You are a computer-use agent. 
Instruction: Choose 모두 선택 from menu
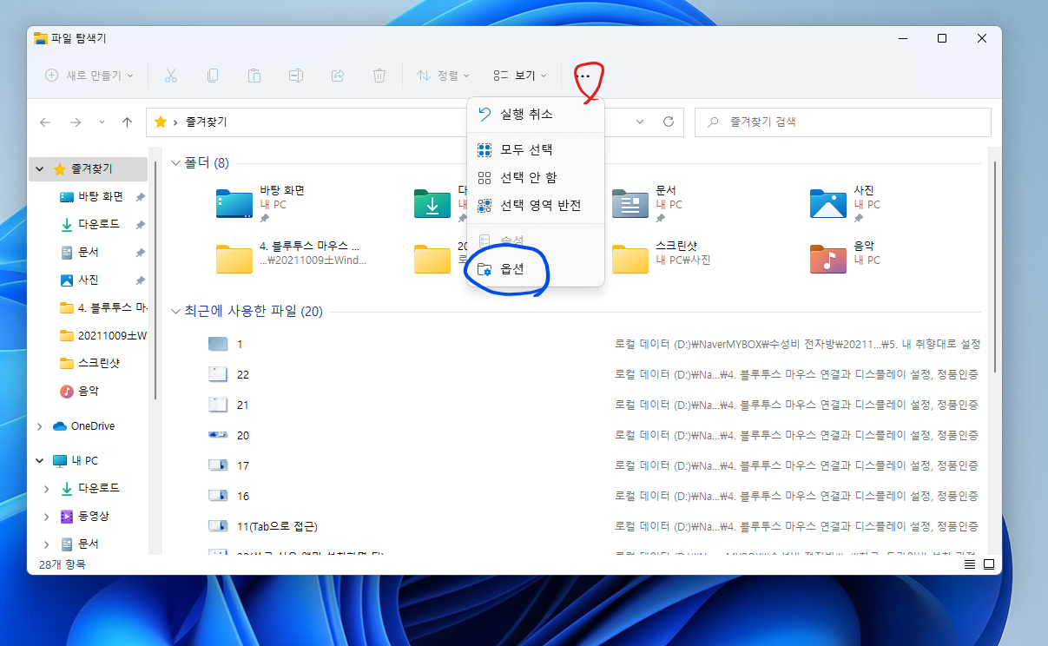pyautogui.click(x=535, y=149)
